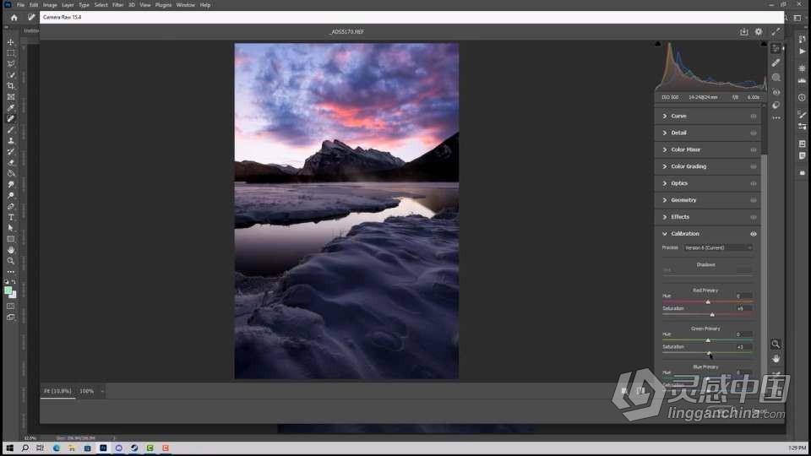Select the Edit sliders icon in Camera Raw
The width and height of the screenshot is (811, 456).
(x=776, y=48)
